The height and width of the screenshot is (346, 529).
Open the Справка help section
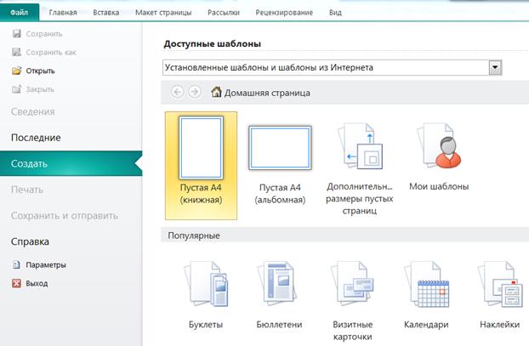30,241
